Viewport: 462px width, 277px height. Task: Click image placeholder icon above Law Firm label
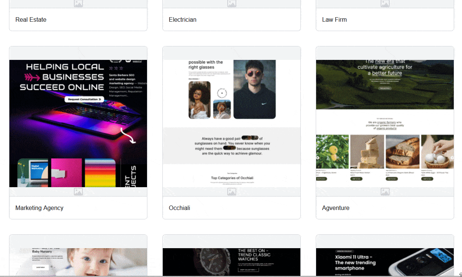tap(385, 4)
